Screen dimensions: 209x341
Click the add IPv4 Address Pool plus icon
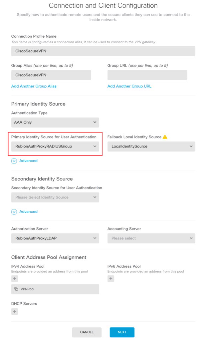[x=15, y=278]
